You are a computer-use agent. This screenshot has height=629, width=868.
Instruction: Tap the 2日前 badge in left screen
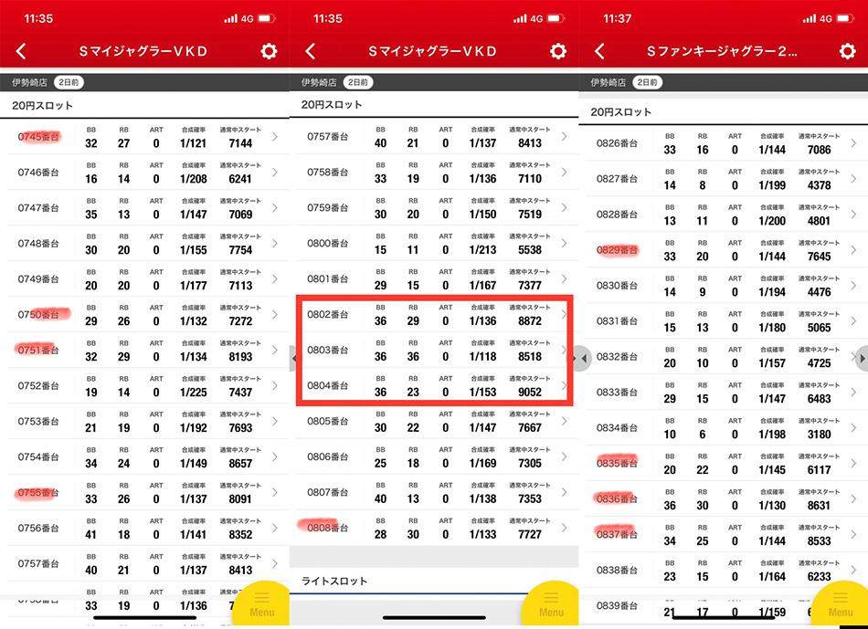[69, 82]
